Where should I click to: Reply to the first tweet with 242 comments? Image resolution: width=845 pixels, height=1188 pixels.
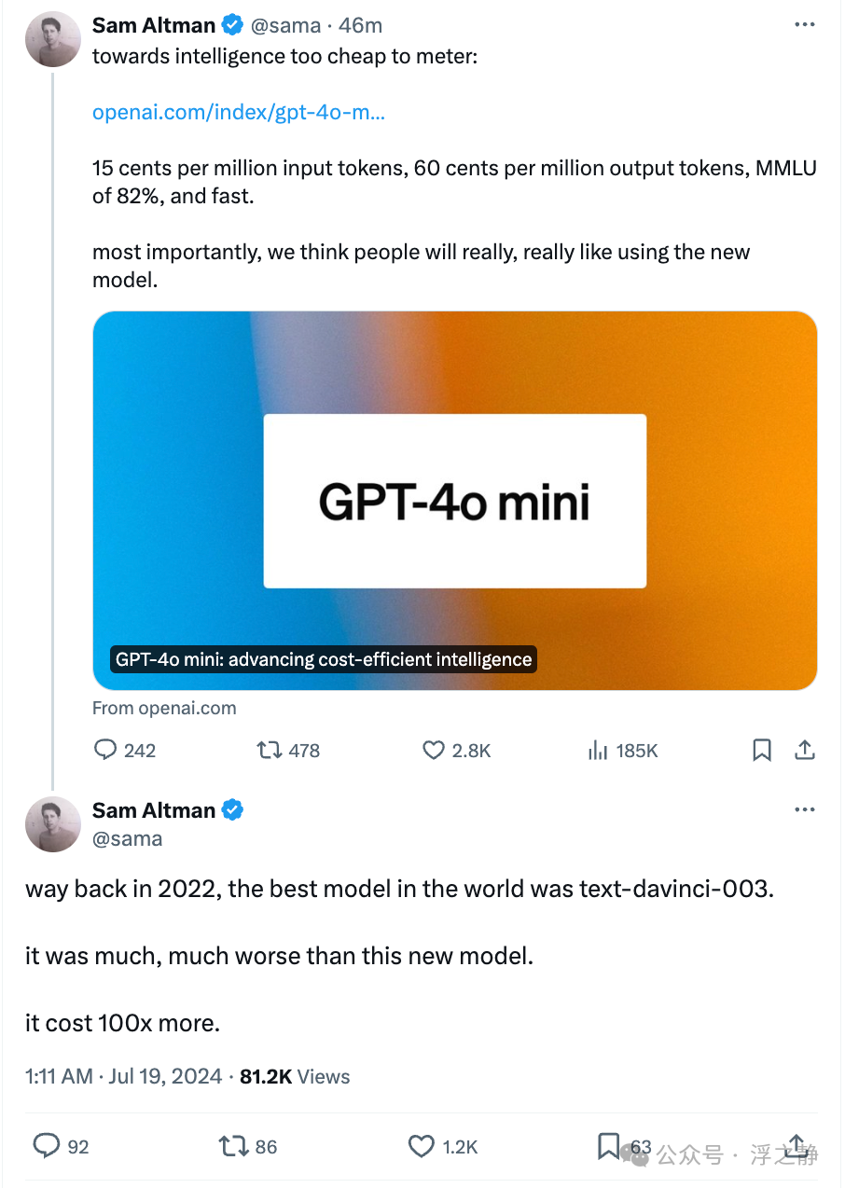point(107,751)
